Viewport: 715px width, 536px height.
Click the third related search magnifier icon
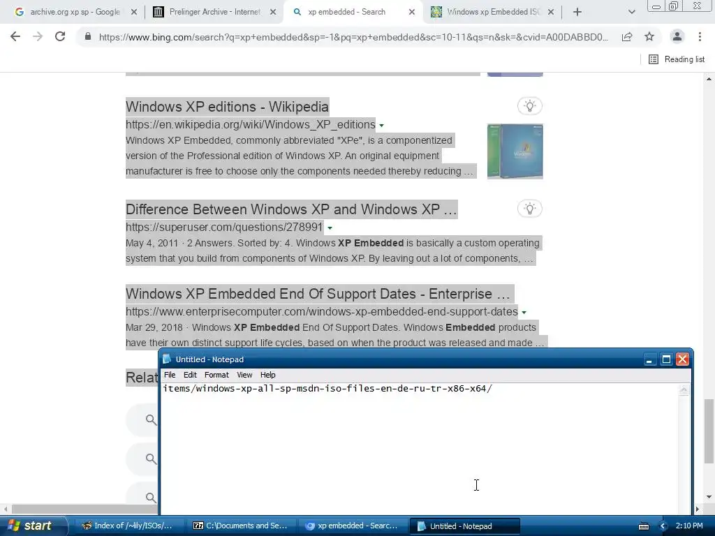coord(151,497)
